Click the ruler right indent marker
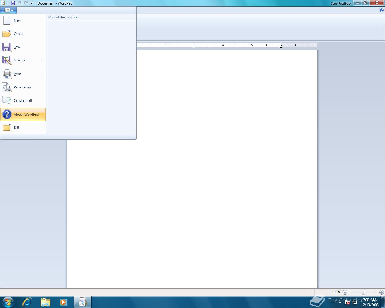The image size is (385, 308). tap(281, 46)
